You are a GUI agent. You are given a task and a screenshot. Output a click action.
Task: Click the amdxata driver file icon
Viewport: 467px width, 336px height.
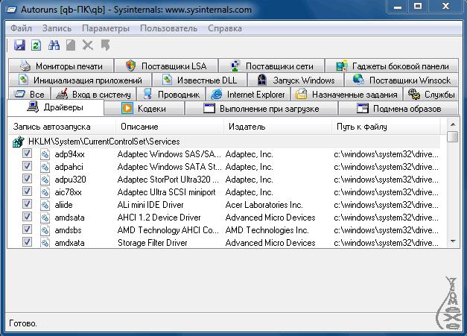pyautogui.click(x=45, y=243)
